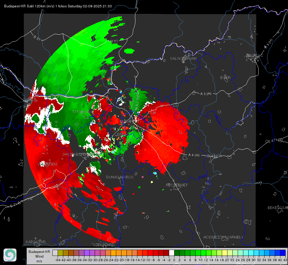Click the blue Somogy county label

coord(59,217)
